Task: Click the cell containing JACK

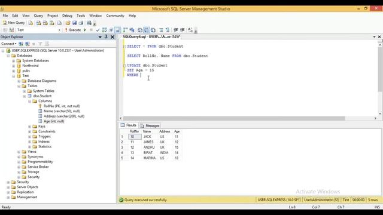Action: [x=150, y=137]
